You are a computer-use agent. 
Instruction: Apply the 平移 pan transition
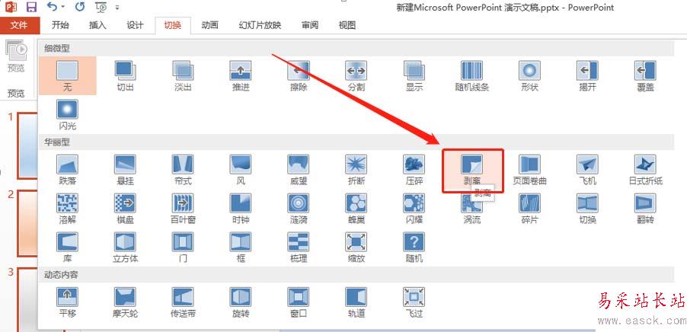point(68,302)
